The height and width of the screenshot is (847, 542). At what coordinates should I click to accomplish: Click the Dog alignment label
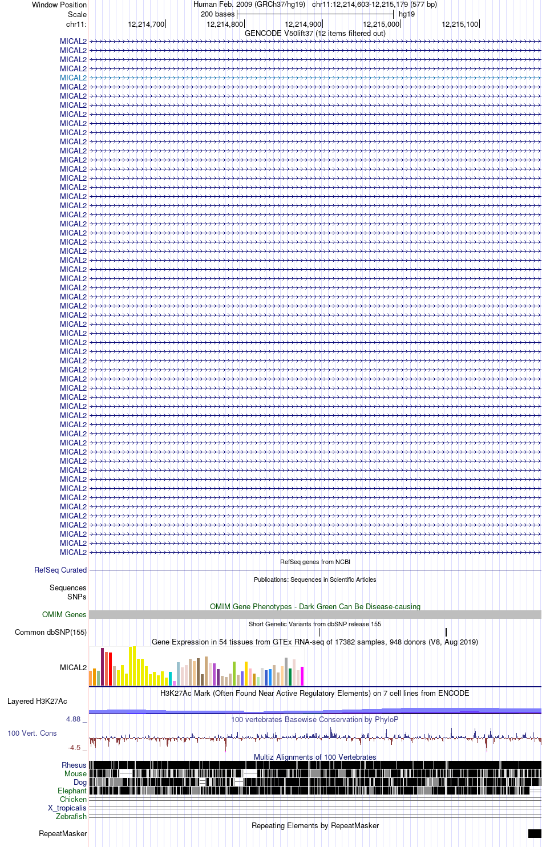point(80,782)
